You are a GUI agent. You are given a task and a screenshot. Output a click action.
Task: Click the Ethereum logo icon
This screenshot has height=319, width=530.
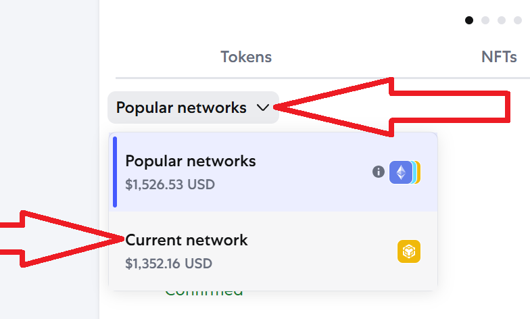pyautogui.click(x=401, y=172)
